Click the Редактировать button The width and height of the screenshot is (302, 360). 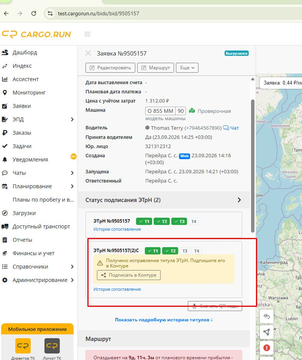coord(110,68)
